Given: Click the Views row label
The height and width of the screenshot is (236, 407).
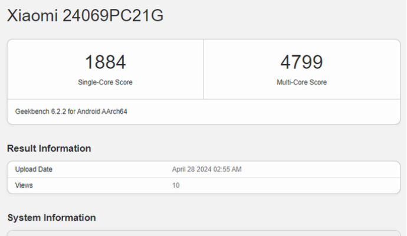Looking at the screenshot, I should point(24,185).
